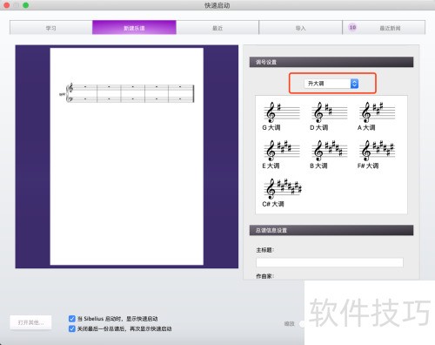Click the red close window button
The image size is (435, 345).
point(6,5)
